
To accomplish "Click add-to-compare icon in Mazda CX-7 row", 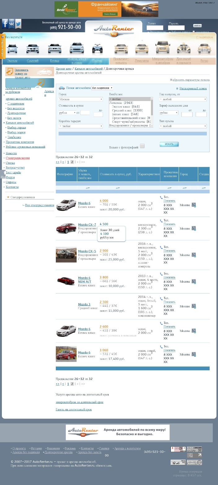I will click(194, 228).
